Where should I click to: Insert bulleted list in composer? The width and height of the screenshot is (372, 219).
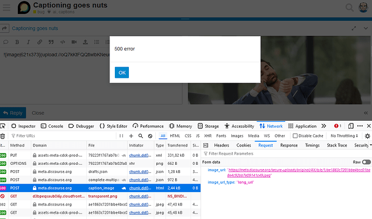click(x=97, y=42)
